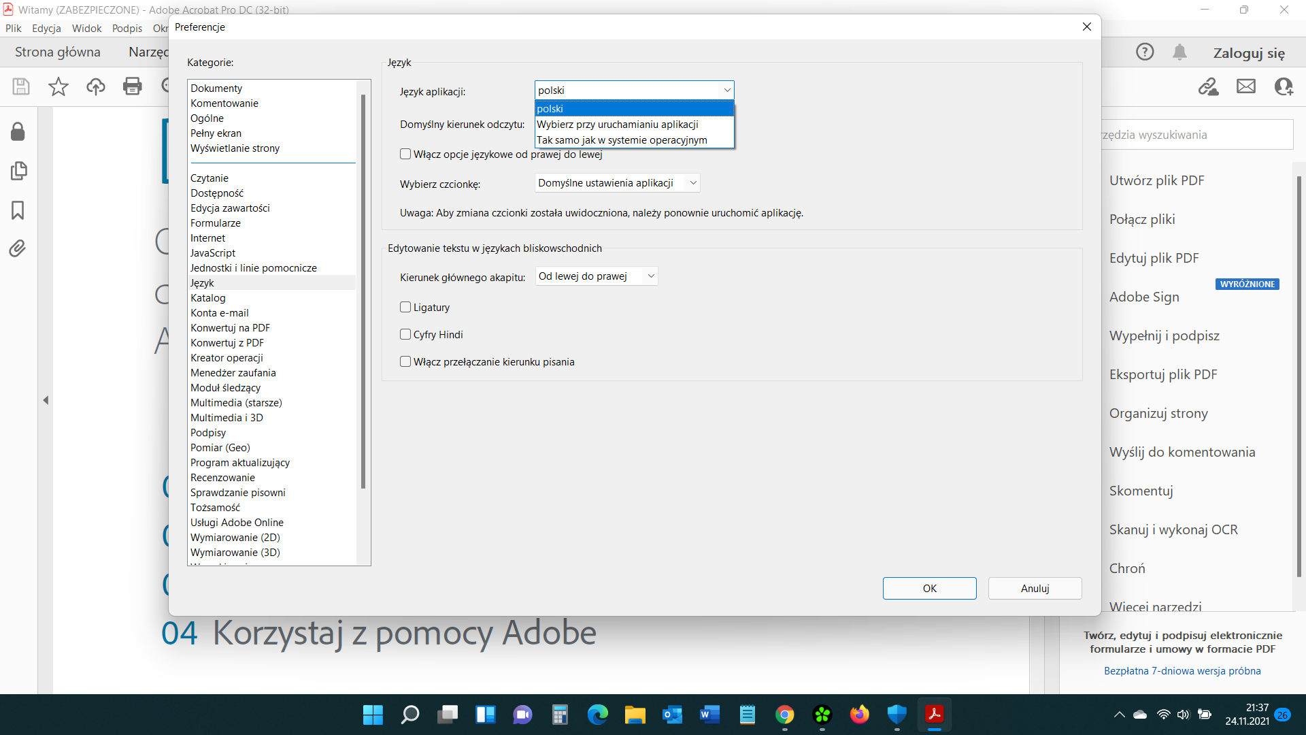Open Adobe Sign tool
Viewport: 1306px width, 735px height.
click(x=1144, y=297)
